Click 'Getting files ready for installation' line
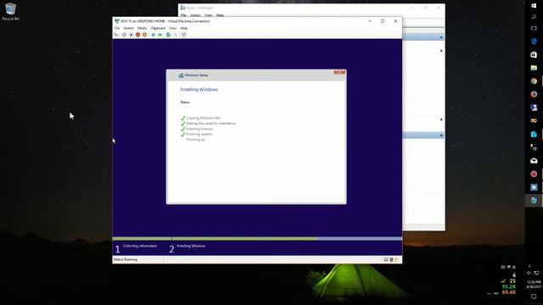 [x=211, y=124]
